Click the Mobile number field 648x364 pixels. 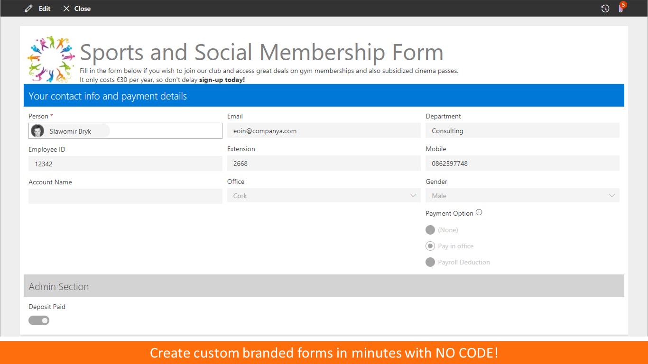pyautogui.click(x=522, y=164)
